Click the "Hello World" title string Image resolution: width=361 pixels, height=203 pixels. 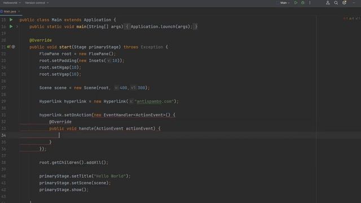110,176
